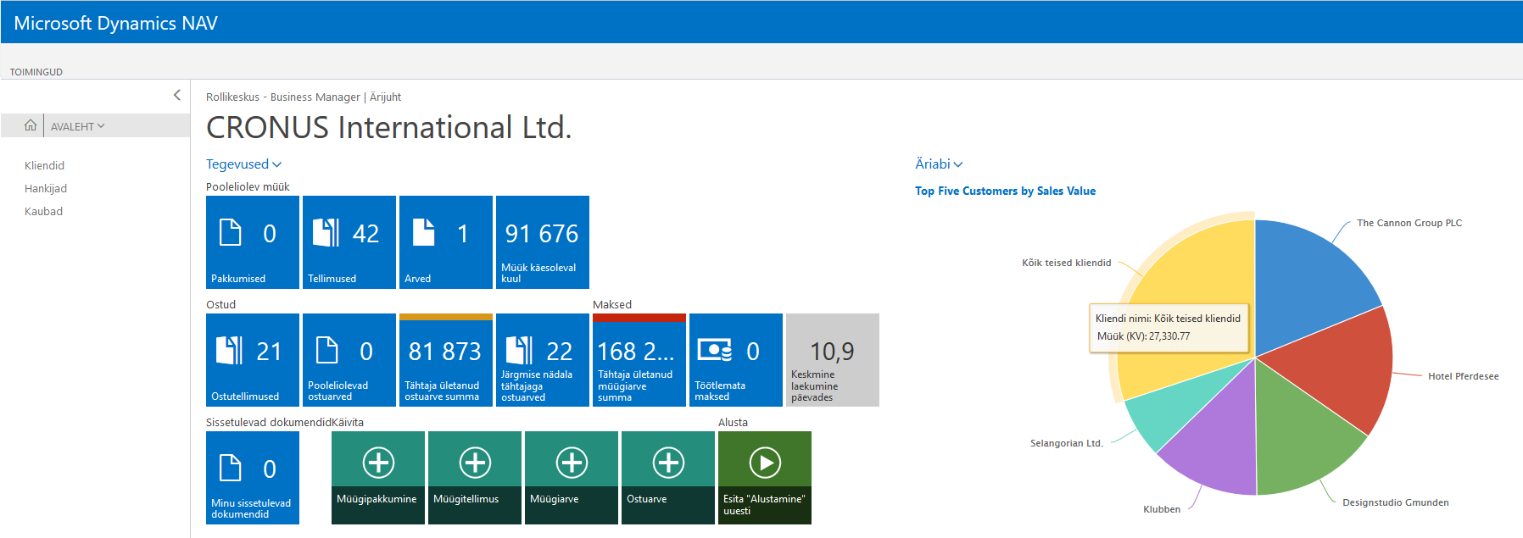Open the Tellimused tile with 42 orders

point(349,242)
